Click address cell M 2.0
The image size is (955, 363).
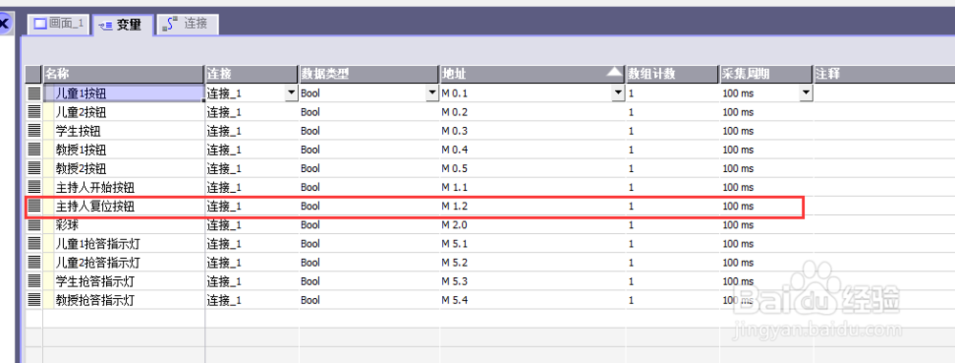pos(533,224)
